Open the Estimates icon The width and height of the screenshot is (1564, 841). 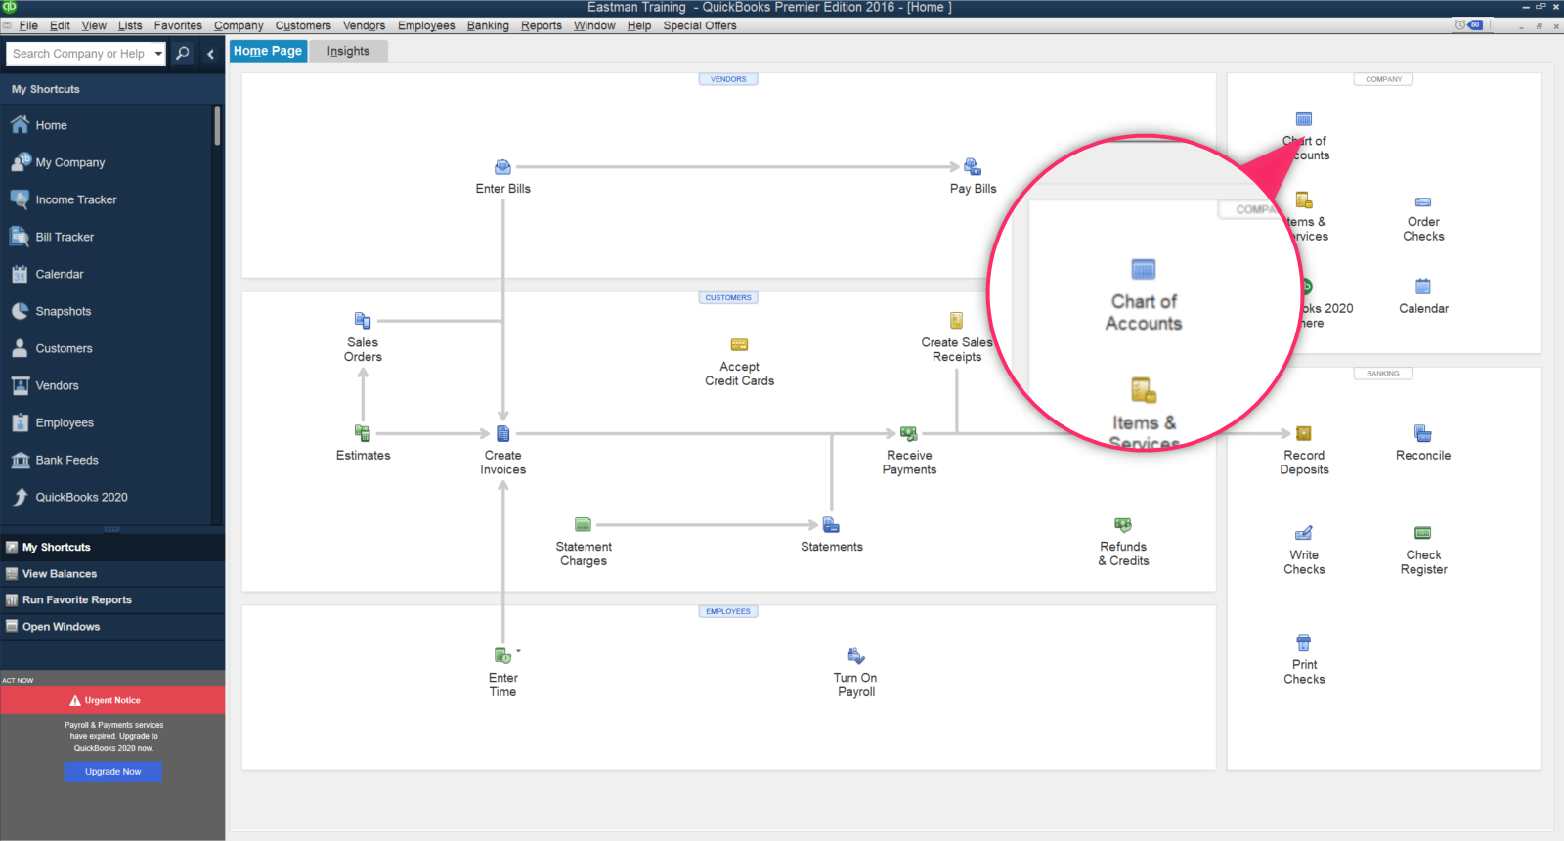pyautogui.click(x=363, y=433)
